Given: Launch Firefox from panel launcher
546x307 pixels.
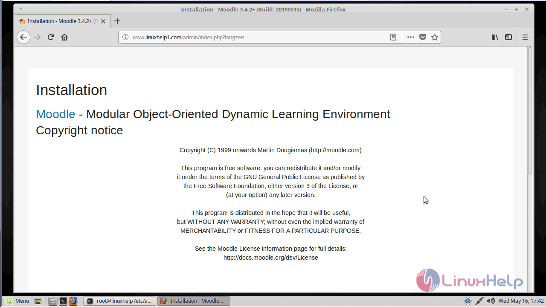Looking at the screenshot, I should tap(73, 301).
